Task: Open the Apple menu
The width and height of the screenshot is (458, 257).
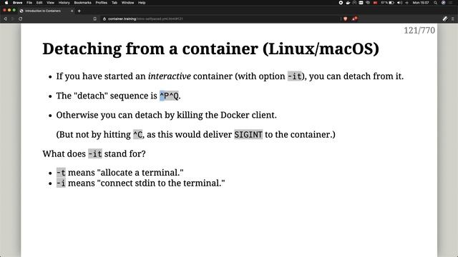Action: pyautogui.click(x=6, y=3)
